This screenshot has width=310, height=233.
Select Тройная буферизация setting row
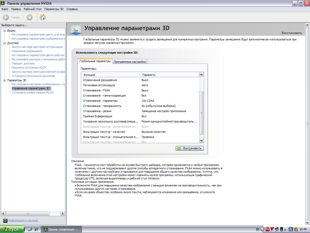tap(140, 116)
